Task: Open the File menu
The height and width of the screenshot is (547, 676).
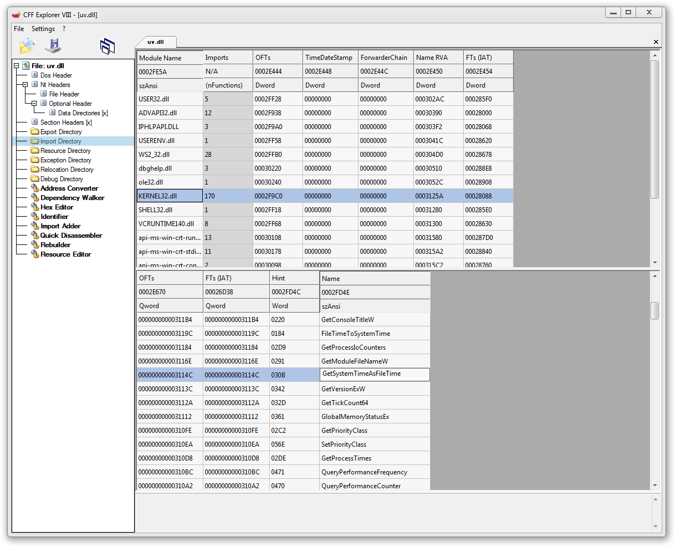Action: [19, 29]
